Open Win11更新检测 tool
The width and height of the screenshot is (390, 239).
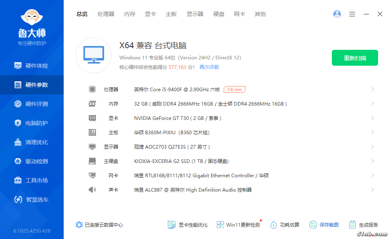point(238,225)
